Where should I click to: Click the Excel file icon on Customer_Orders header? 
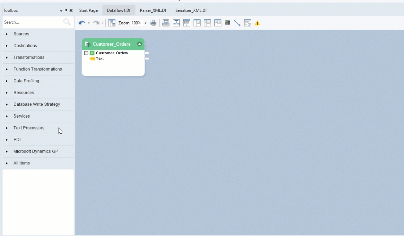coord(88,44)
